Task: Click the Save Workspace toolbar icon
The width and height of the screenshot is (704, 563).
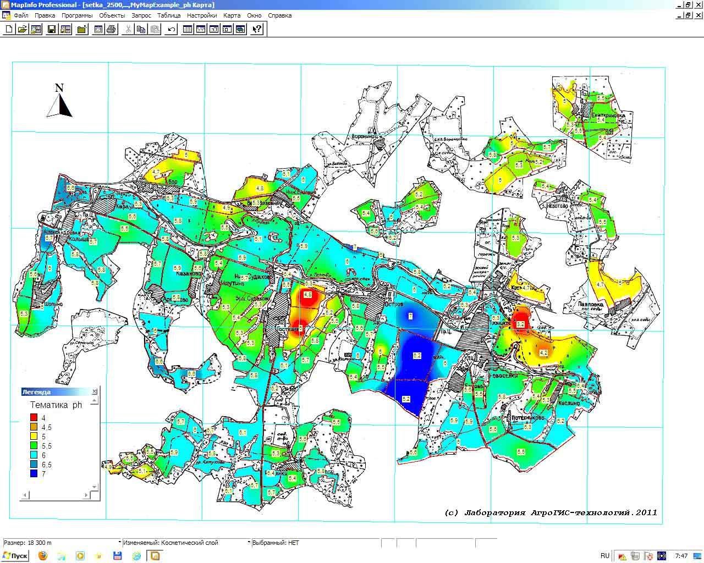Action: click(x=65, y=29)
